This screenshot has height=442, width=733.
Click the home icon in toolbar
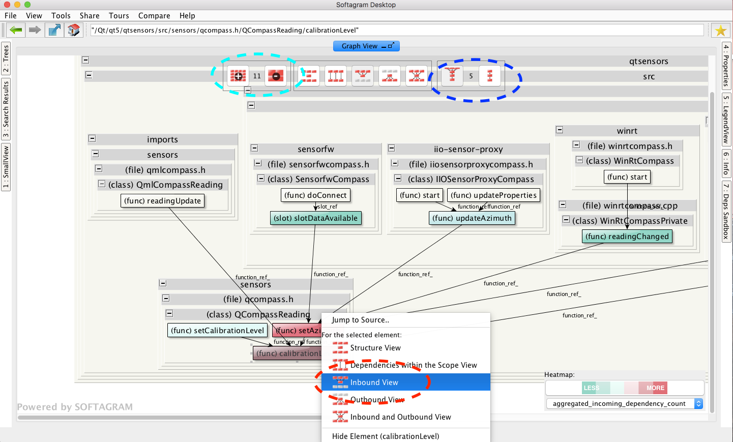coord(74,30)
